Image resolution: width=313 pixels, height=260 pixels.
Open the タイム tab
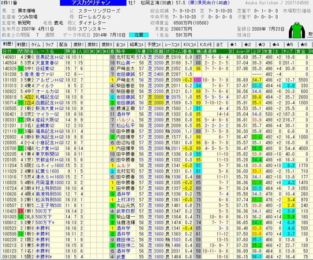pyautogui.click(x=36, y=44)
